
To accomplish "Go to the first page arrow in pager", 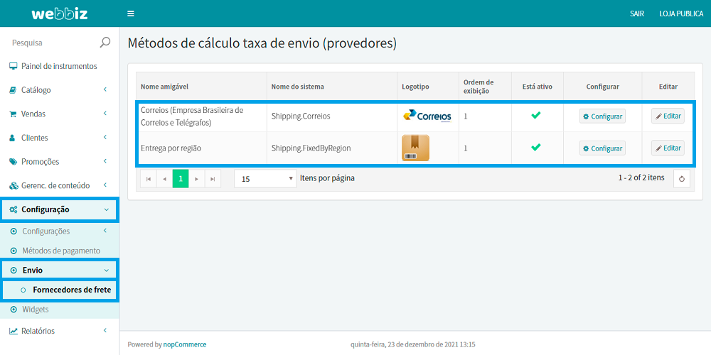I will pyautogui.click(x=149, y=179).
